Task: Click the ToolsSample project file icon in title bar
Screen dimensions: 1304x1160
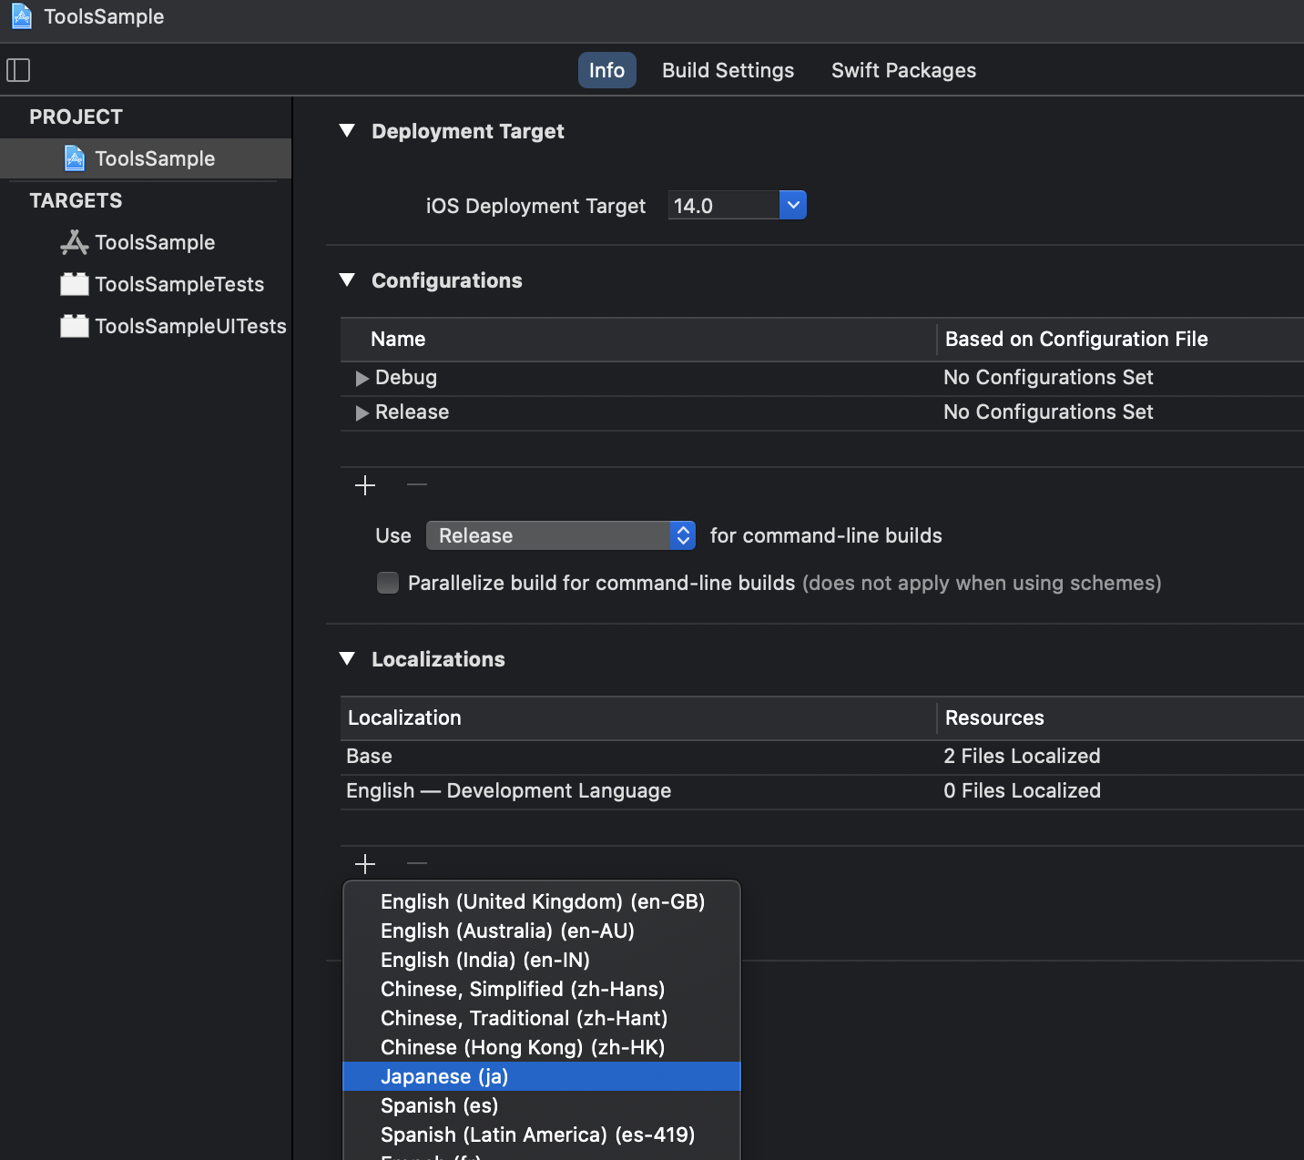Action: click(x=22, y=16)
